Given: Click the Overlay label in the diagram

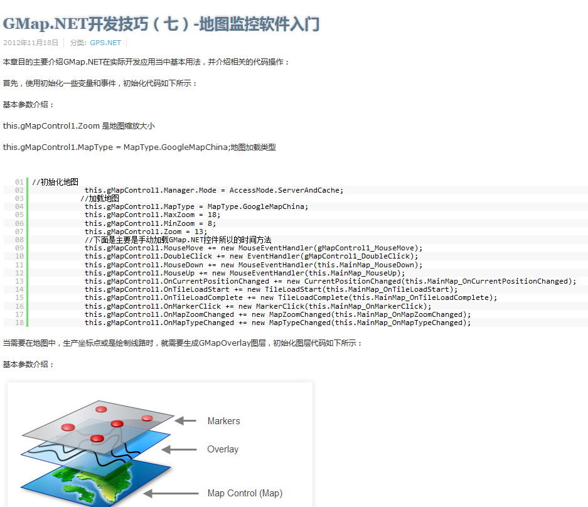Looking at the screenshot, I should [223, 449].
